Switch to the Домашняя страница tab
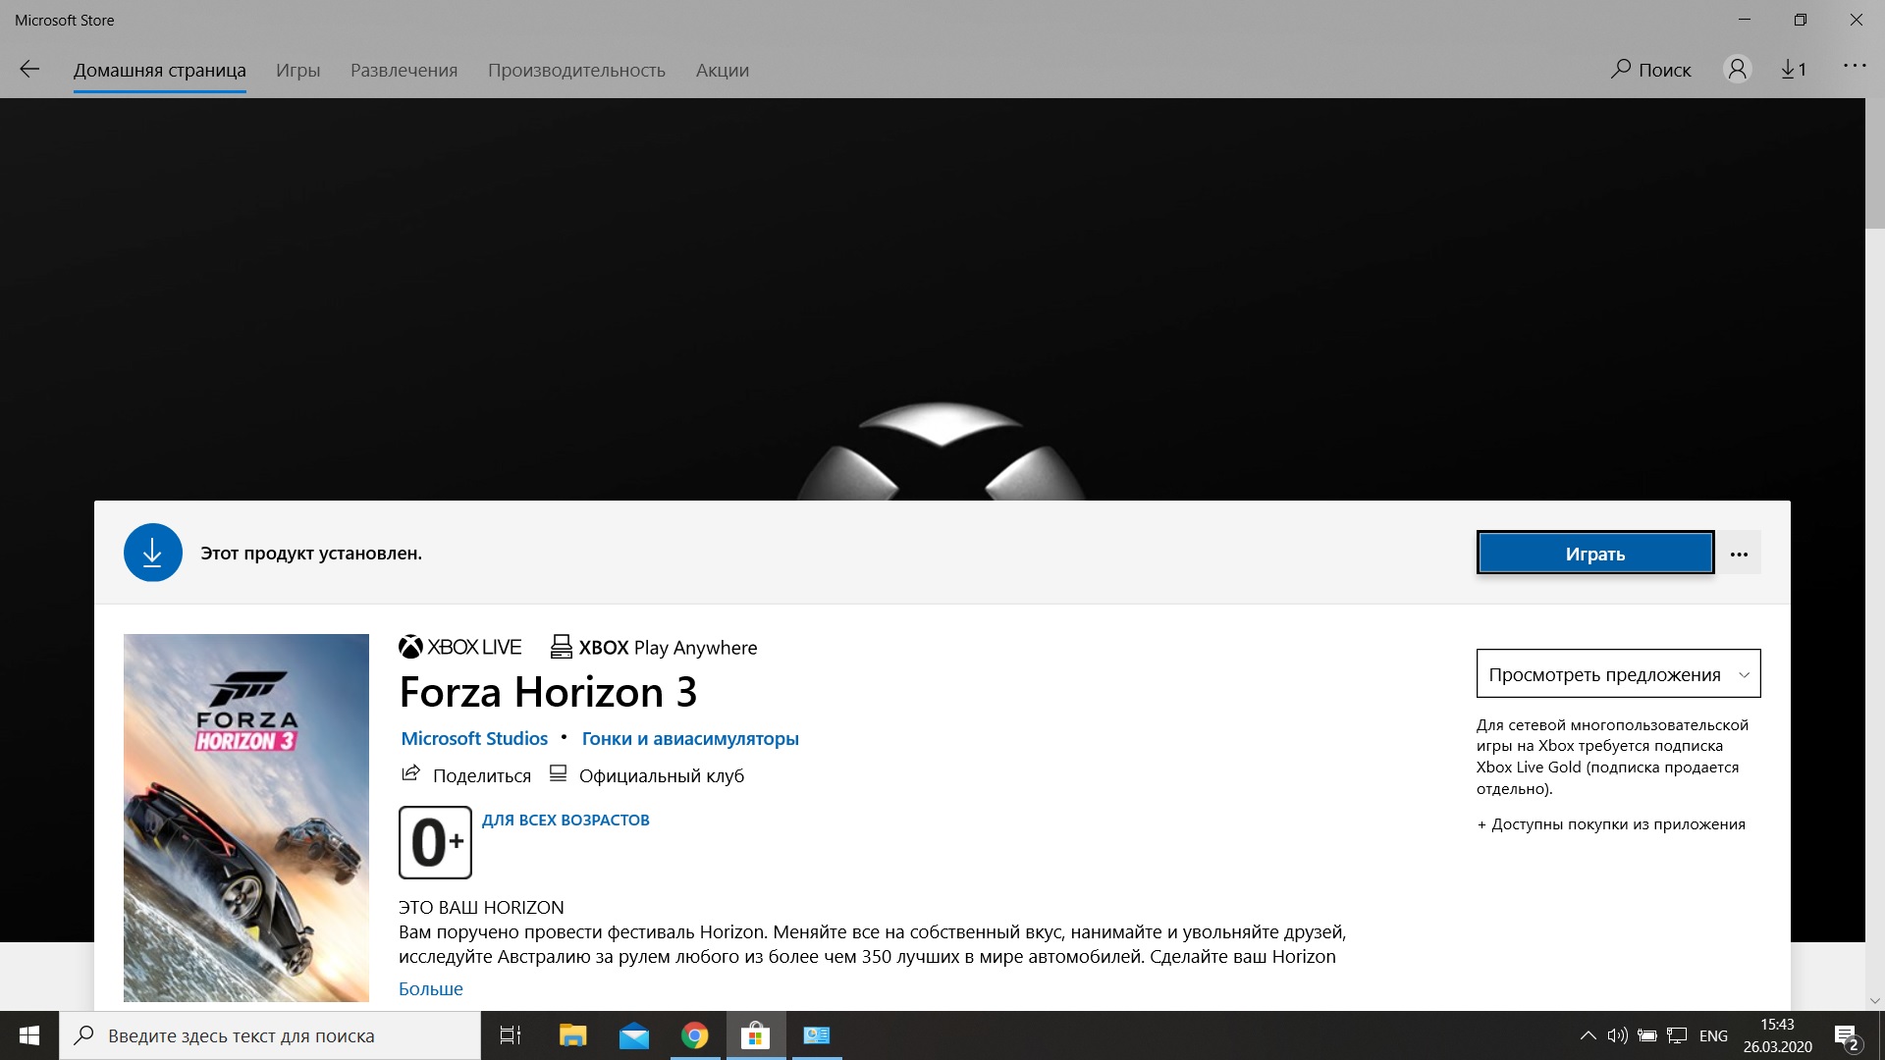 coord(160,70)
